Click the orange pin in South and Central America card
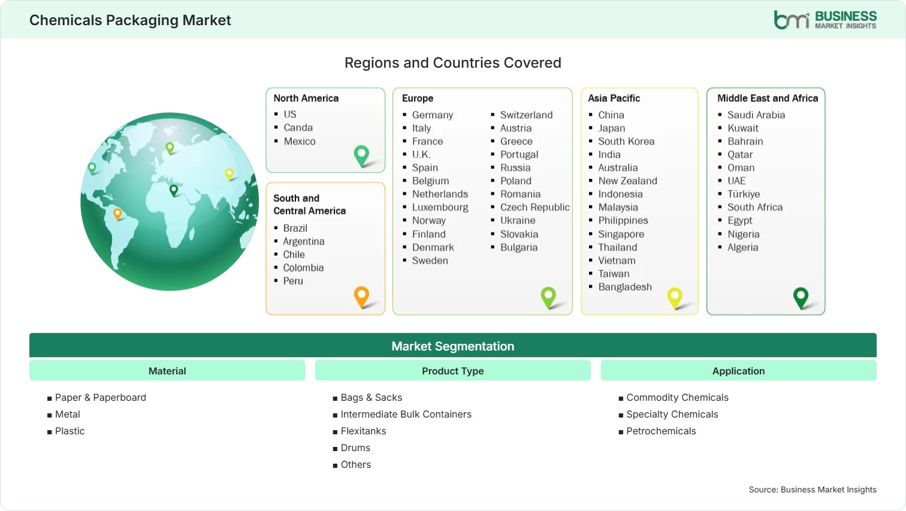Screen dimensions: 906x511 [x=362, y=297]
